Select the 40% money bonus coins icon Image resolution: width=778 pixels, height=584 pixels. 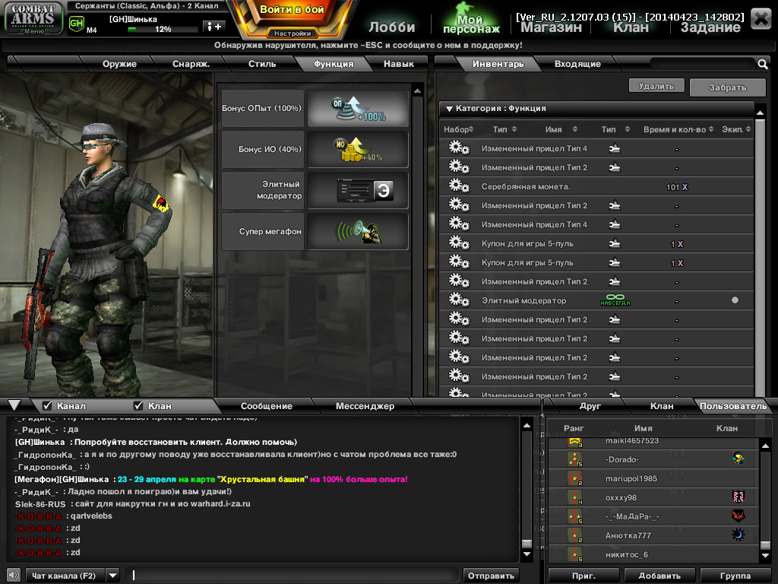[358, 149]
